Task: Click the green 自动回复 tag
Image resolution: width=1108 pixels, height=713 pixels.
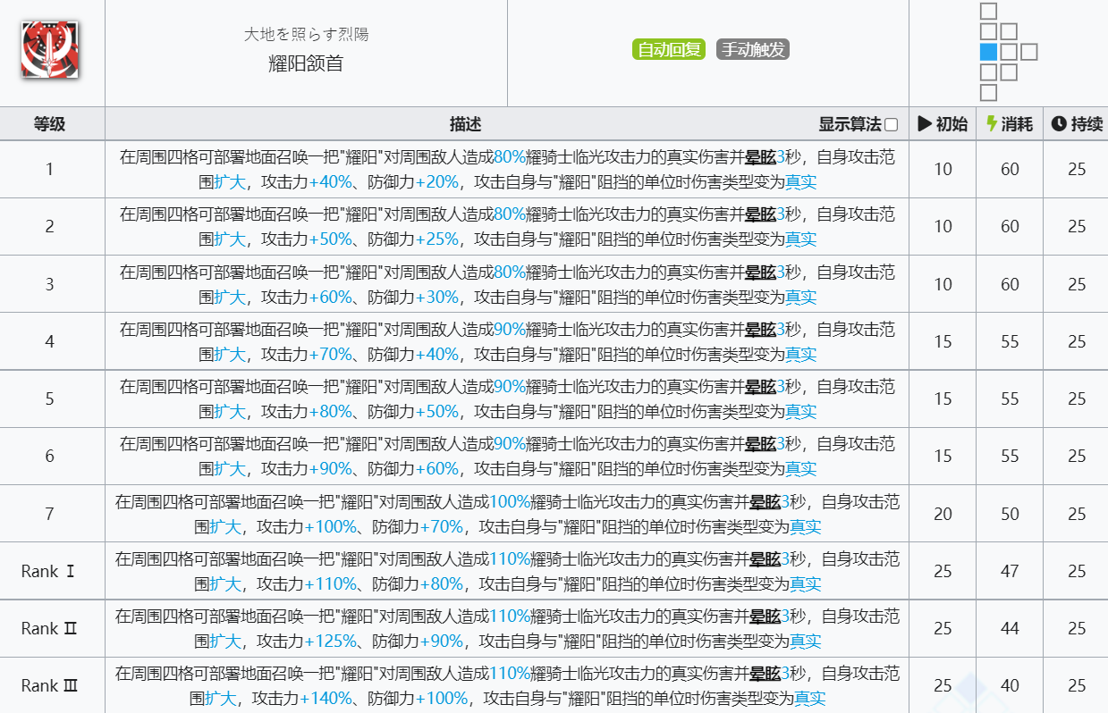Action: click(x=669, y=50)
